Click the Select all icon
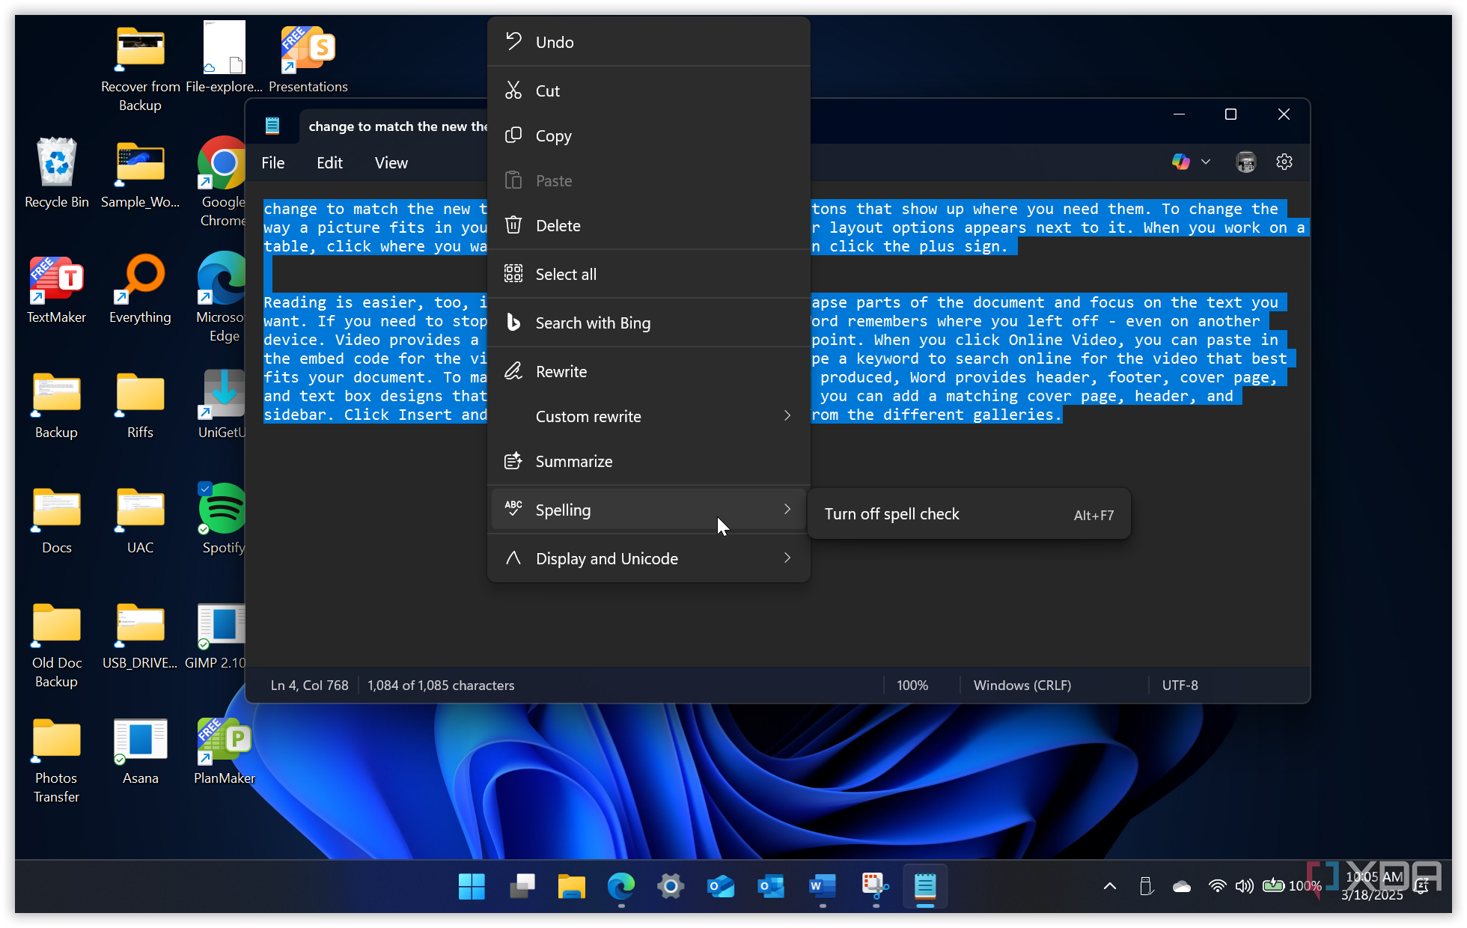This screenshot has width=1467, height=928. pyautogui.click(x=513, y=273)
